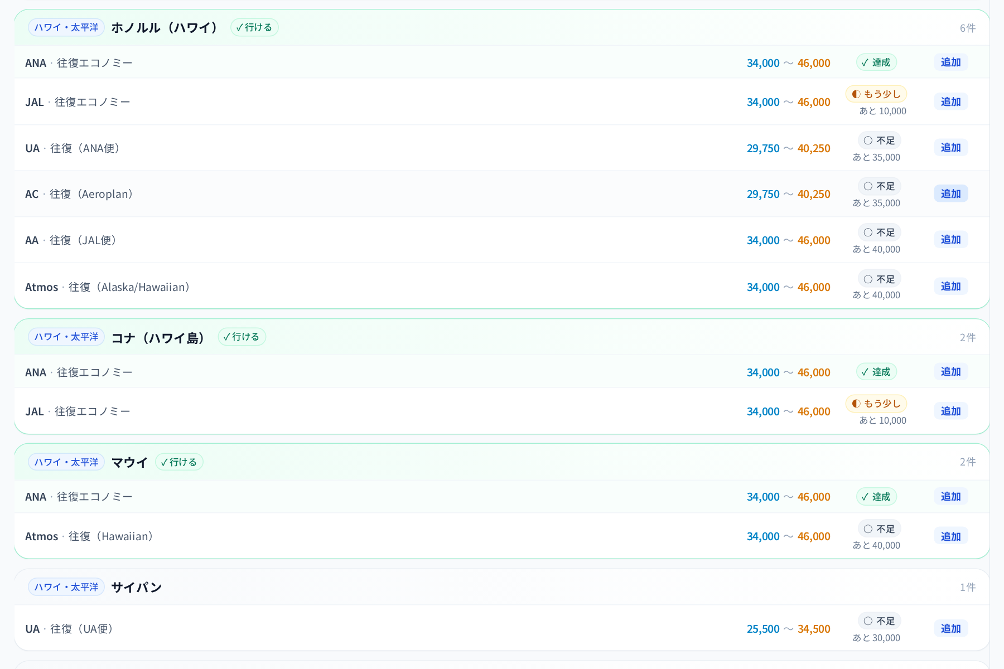Add the Atmos Hawaiian round-trip award for Maui
Image resolution: width=1004 pixels, height=669 pixels.
pyautogui.click(x=950, y=536)
